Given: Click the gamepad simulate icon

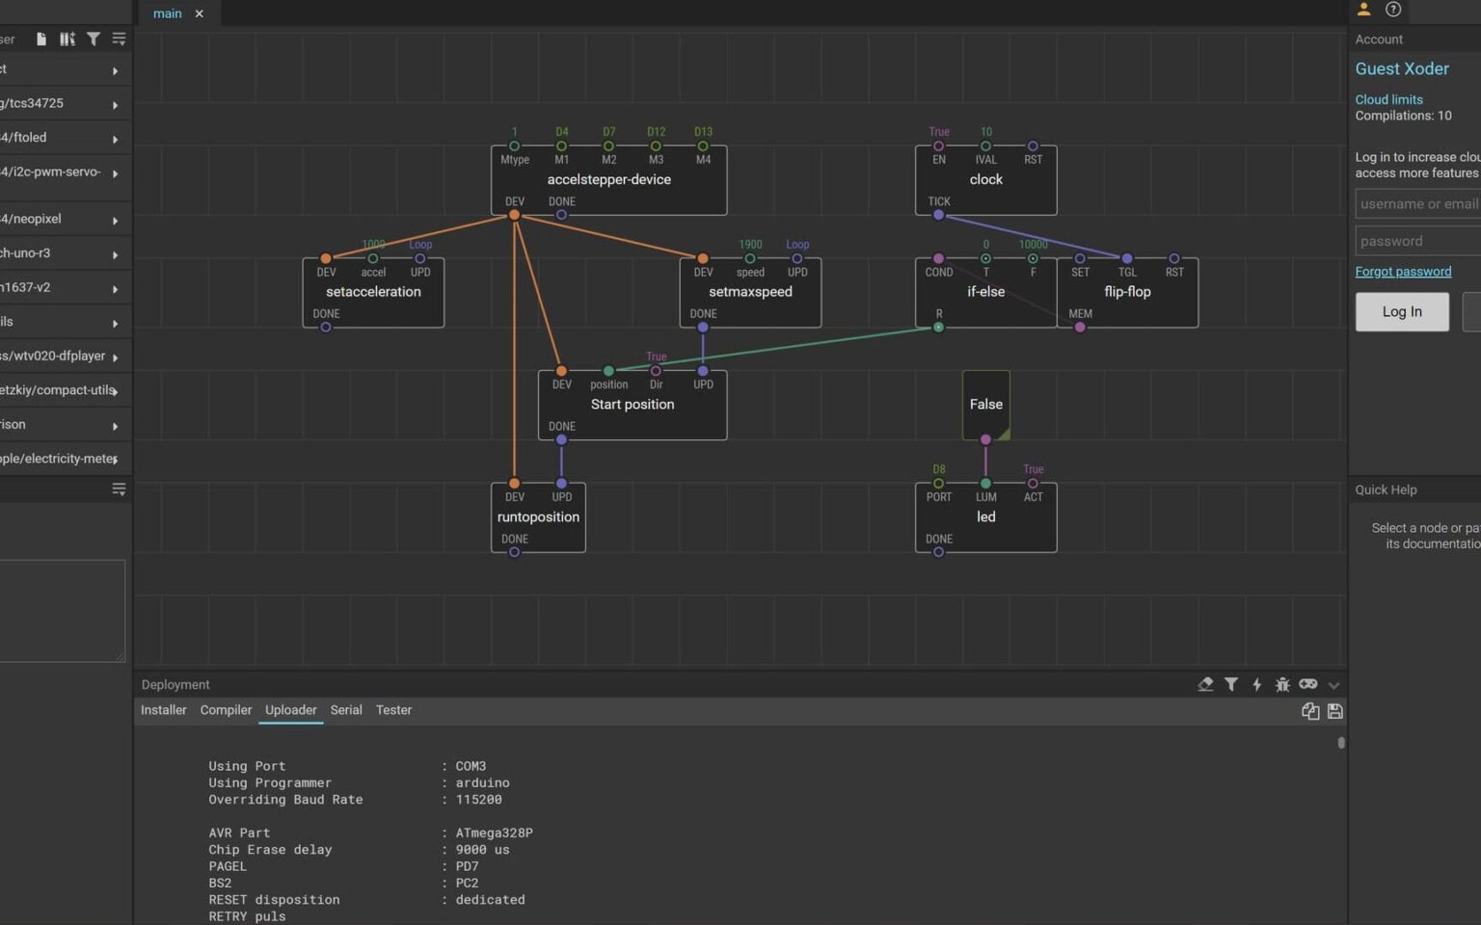Looking at the screenshot, I should [1307, 684].
